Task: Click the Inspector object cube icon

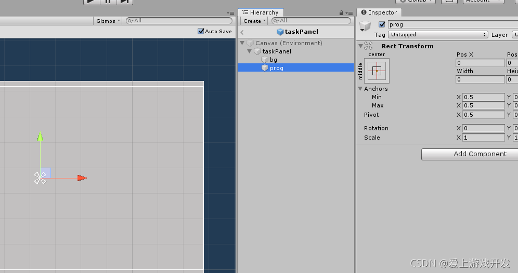Action: pyautogui.click(x=366, y=25)
